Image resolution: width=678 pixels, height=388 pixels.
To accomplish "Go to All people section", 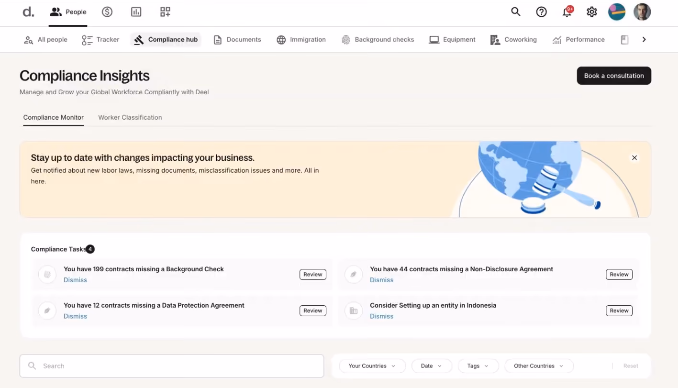I will coord(45,40).
